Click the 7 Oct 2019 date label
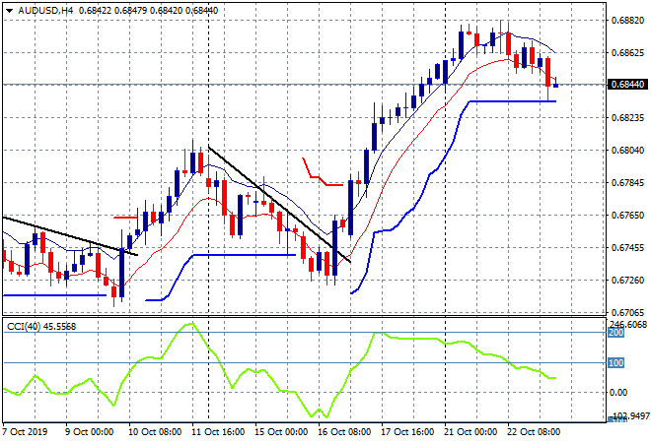The image size is (651, 443). [x=26, y=432]
